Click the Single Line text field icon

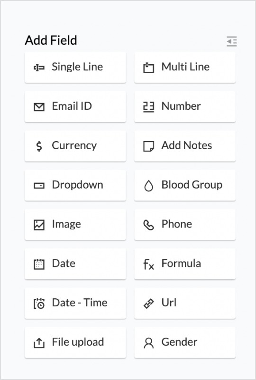39,67
